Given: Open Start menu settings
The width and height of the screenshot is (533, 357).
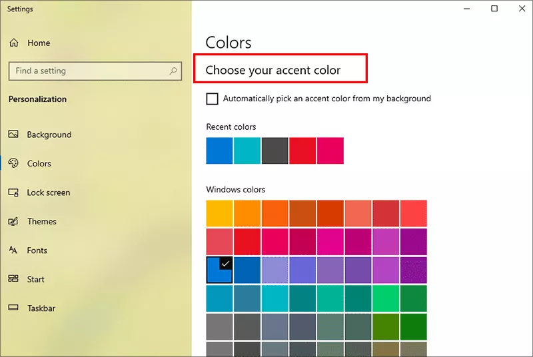Looking at the screenshot, I should (x=36, y=279).
